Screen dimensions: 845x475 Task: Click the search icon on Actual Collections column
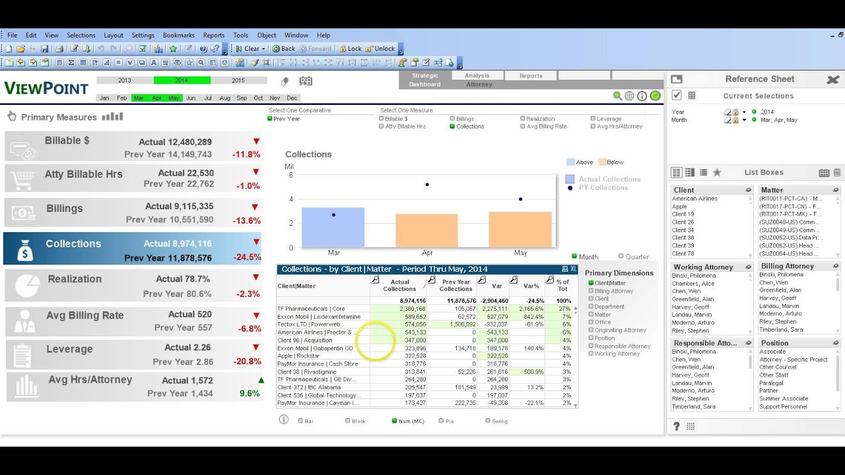[x=375, y=280]
